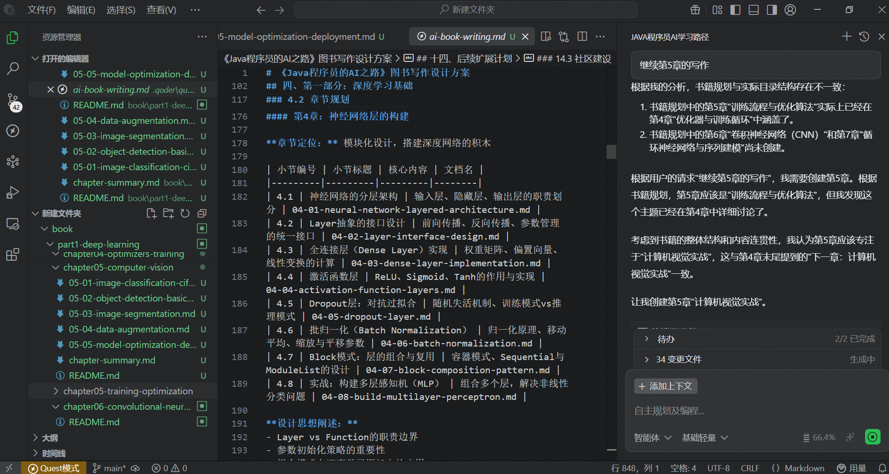Viewport: 889px width, 474px height.
Task: Collapse all folders in the Explorer
Action: [x=201, y=213]
